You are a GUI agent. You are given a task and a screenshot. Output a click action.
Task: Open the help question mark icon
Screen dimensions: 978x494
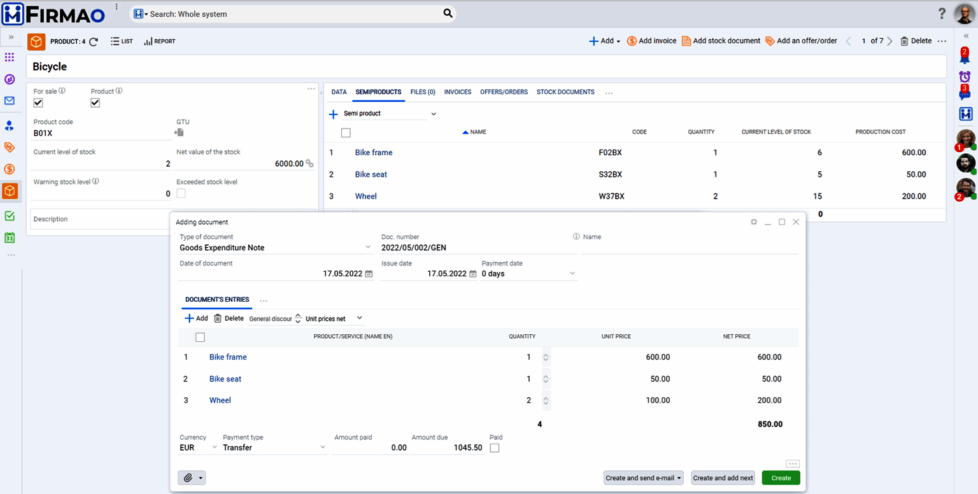click(942, 13)
